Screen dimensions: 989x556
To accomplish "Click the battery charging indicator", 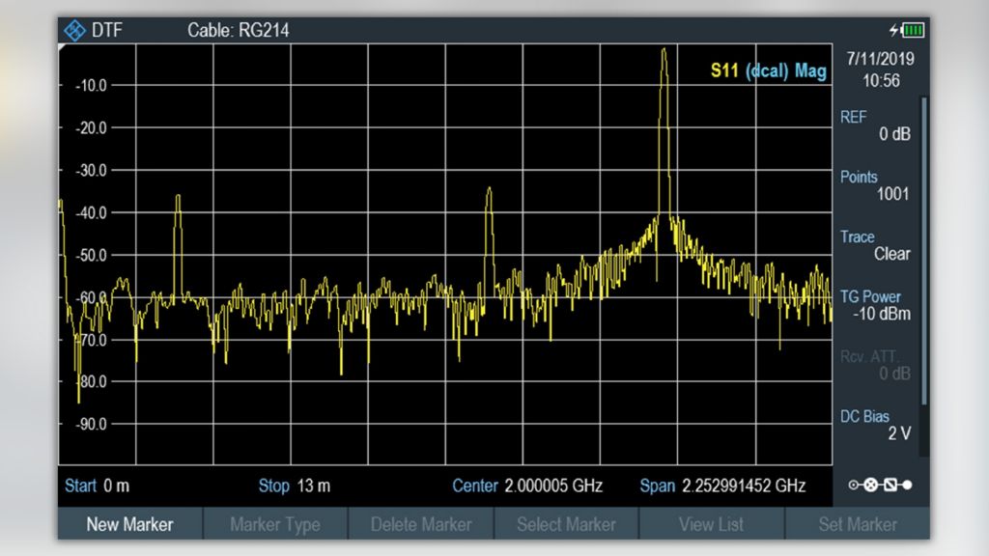I will click(909, 30).
